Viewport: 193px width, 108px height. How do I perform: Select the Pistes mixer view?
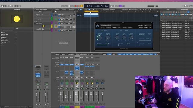pyautogui.click(x=109, y=54)
